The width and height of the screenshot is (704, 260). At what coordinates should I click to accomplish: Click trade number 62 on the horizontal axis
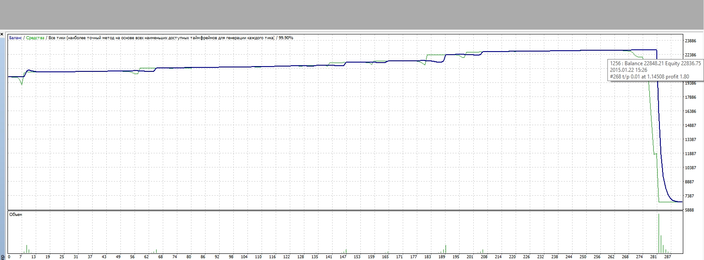tap(146, 257)
